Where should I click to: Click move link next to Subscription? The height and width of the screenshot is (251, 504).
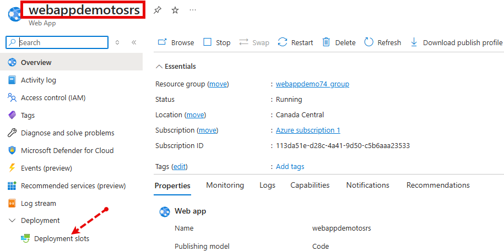pos(208,130)
